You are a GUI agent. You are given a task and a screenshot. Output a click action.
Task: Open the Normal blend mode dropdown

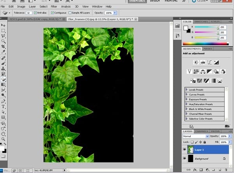click(196, 136)
